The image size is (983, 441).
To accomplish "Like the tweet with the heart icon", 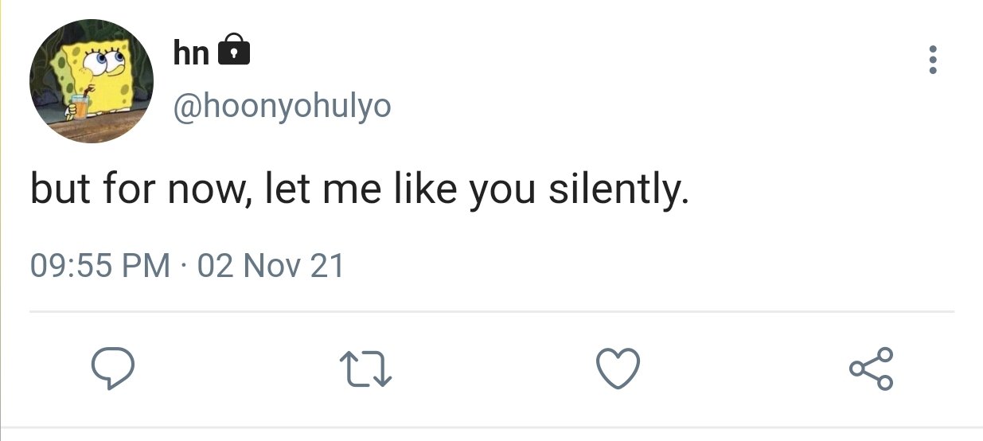I will (x=618, y=369).
